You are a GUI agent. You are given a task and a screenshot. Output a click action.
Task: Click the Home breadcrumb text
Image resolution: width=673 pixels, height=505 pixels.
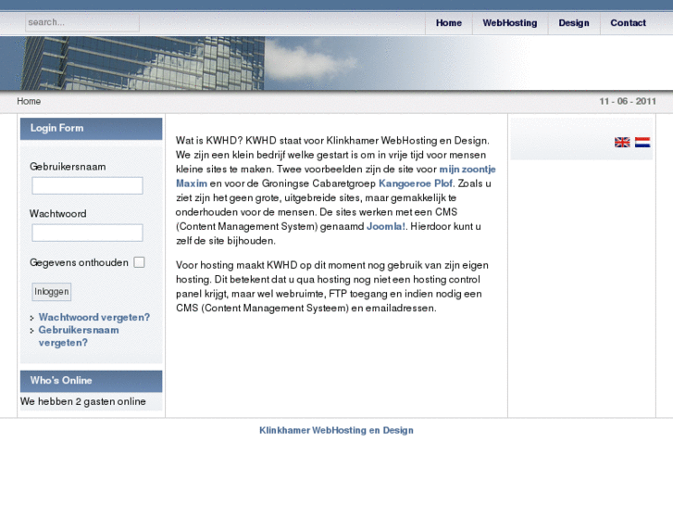point(29,101)
